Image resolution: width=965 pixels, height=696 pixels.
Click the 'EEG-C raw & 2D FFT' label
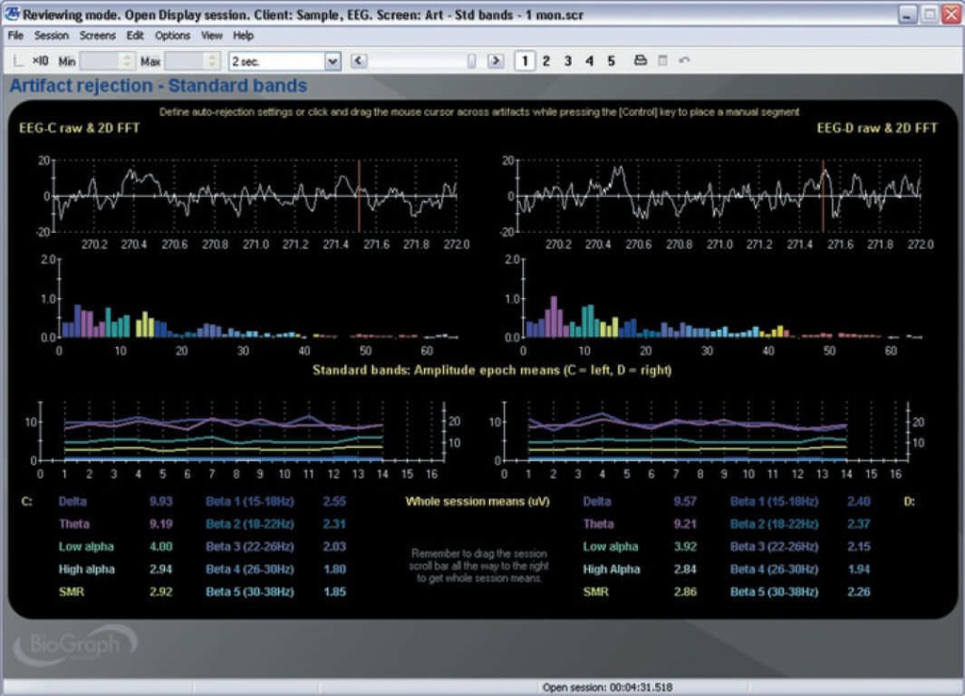tap(79, 128)
